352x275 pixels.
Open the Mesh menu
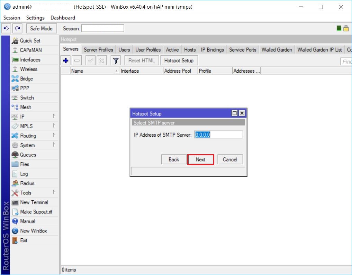(x=35, y=107)
